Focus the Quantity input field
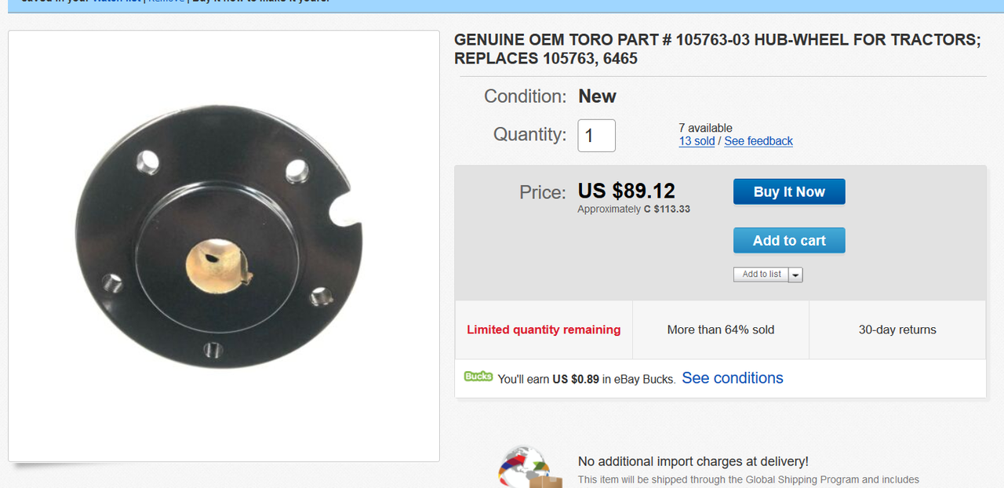Image resolution: width=1004 pixels, height=488 pixels. click(597, 136)
